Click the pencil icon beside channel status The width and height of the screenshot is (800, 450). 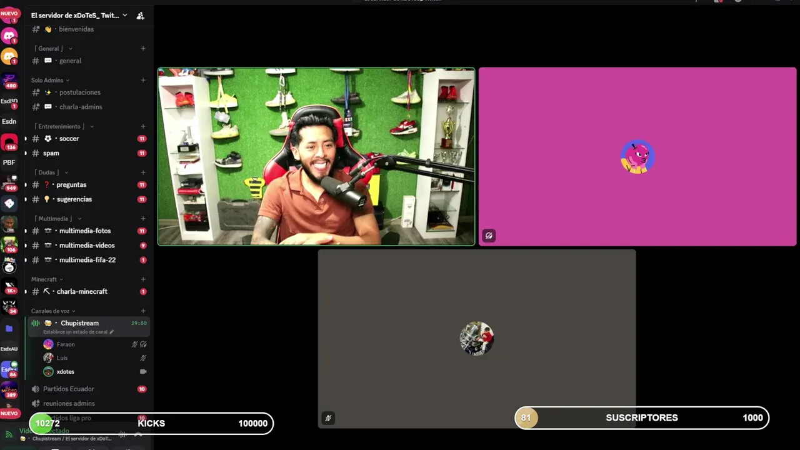tap(112, 332)
